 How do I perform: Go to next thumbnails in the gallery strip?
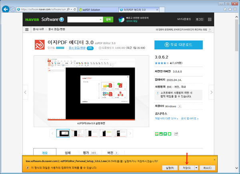tap(130, 133)
